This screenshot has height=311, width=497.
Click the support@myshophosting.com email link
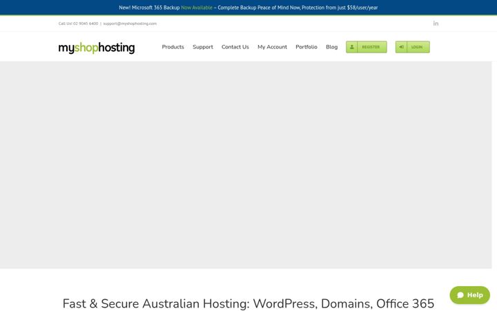coord(130,23)
